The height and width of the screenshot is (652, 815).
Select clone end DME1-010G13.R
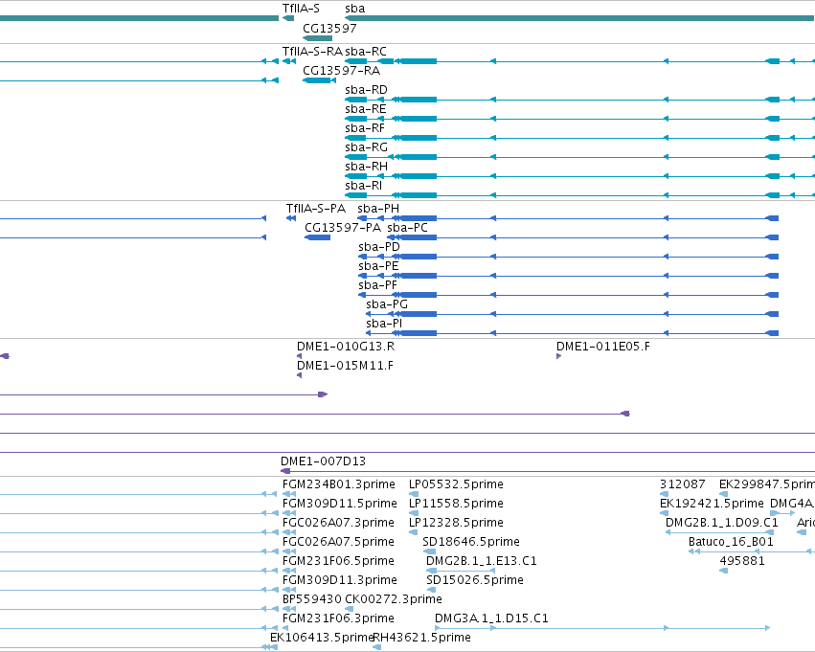point(346,347)
